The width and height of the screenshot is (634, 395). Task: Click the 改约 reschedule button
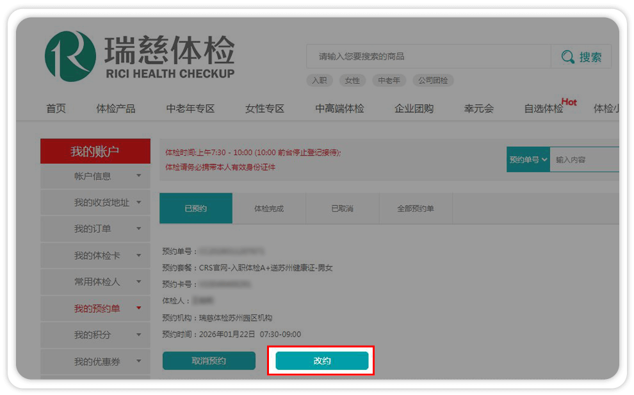point(321,361)
